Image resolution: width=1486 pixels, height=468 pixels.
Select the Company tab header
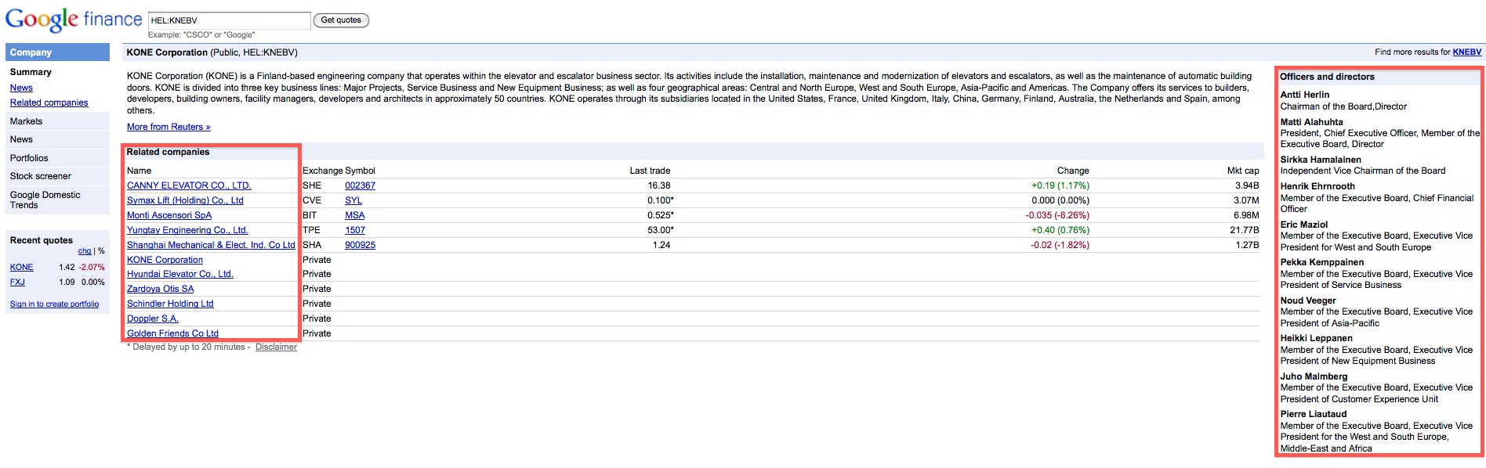57,52
